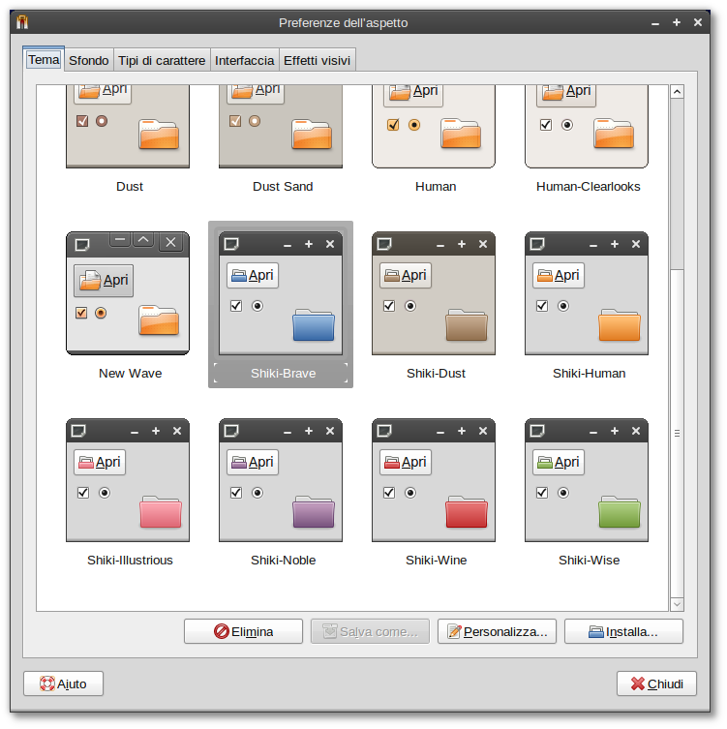Select the Shiki-Wine theme thumbnail
The image size is (727, 729).
(x=434, y=480)
